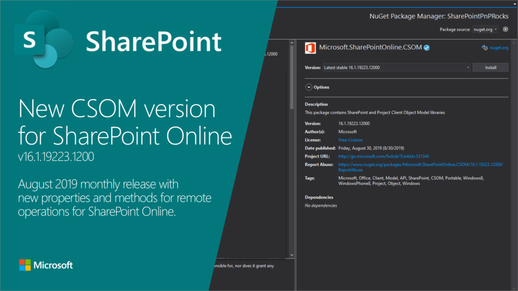The height and width of the screenshot is (291, 518).
Task: Click the verified checkmark badge beside package name
Action: (x=427, y=48)
